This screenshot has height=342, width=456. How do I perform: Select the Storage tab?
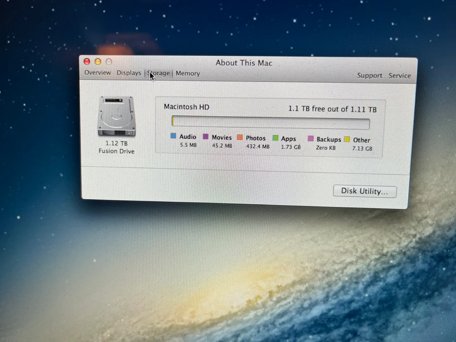click(x=158, y=73)
